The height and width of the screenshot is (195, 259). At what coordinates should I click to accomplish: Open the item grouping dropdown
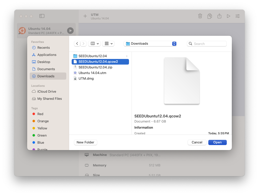click(x=108, y=44)
